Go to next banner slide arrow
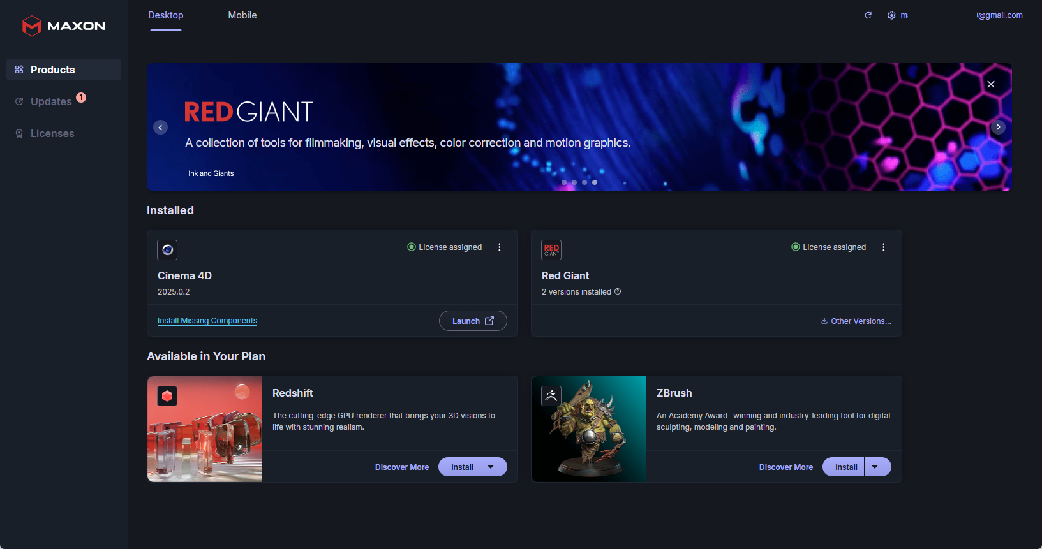This screenshot has width=1042, height=549. (x=999, y=127)
